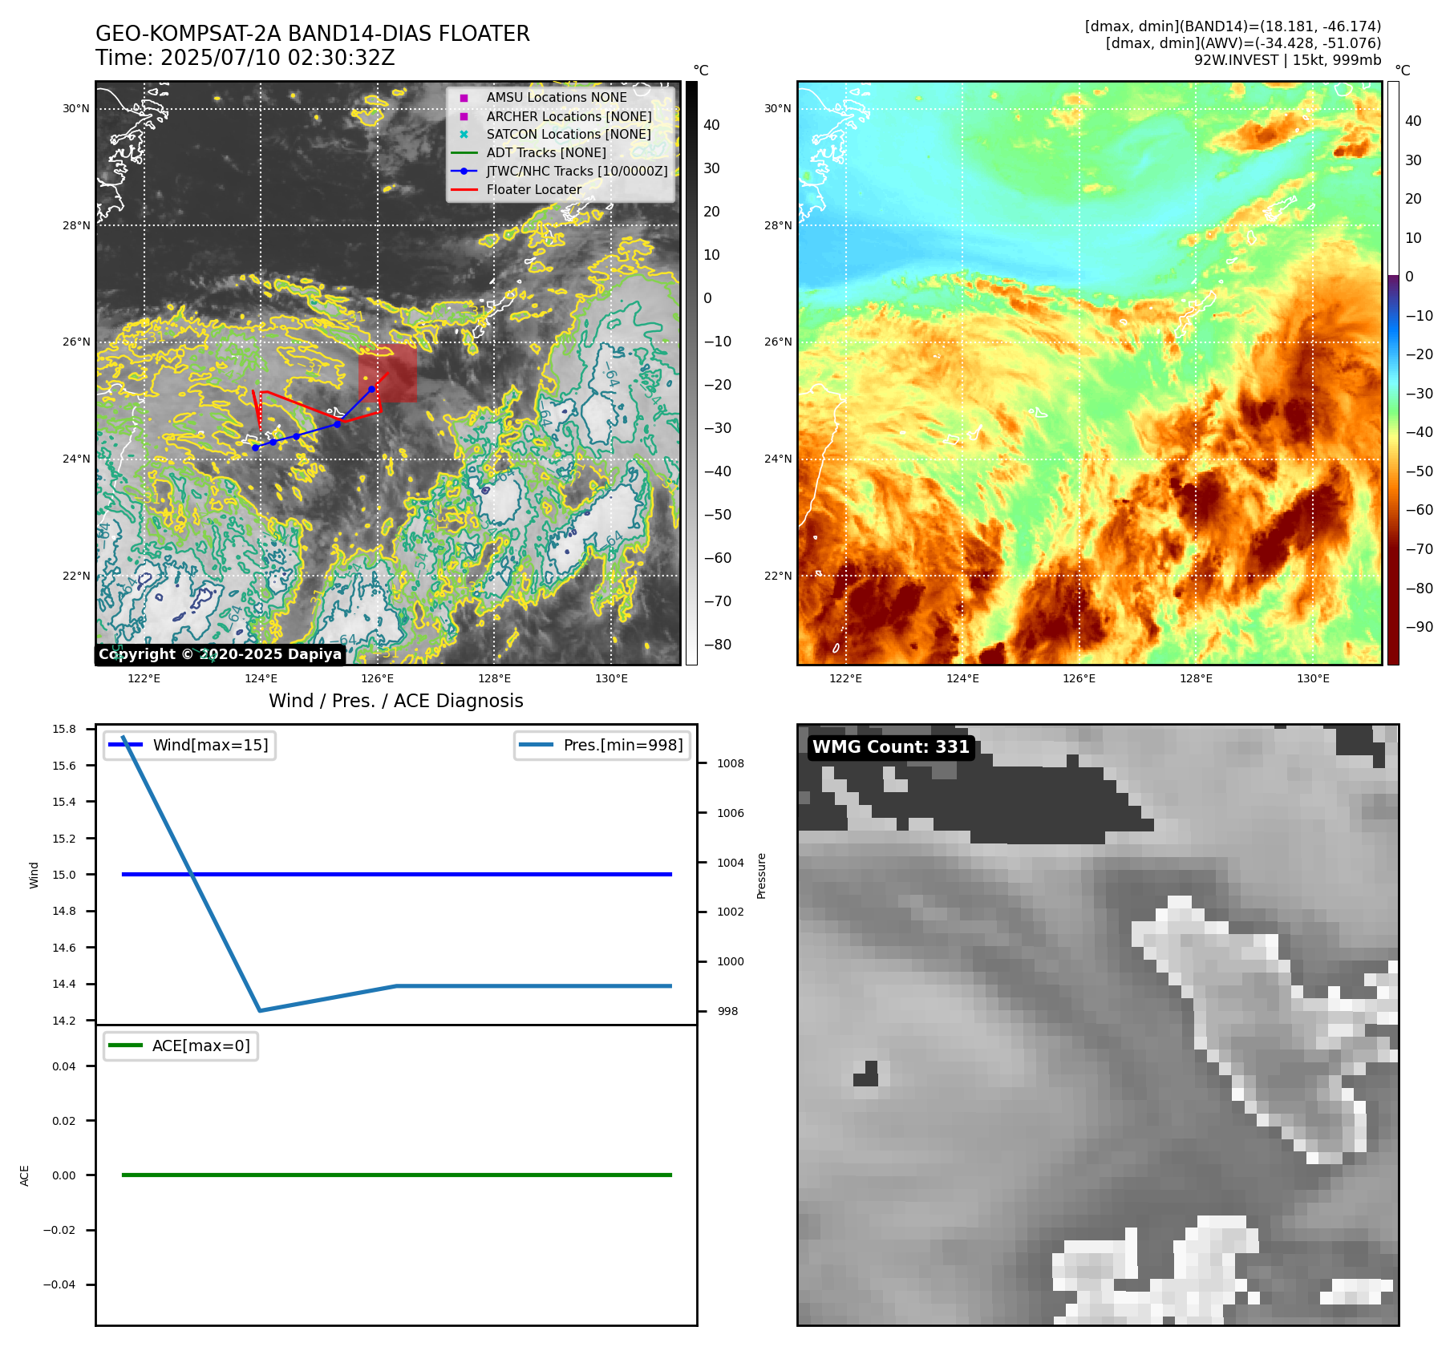Select the 'SATCON Locations [NONE]' legend text
This screenshot has height=1355, width=1454.
coord(569,135)
